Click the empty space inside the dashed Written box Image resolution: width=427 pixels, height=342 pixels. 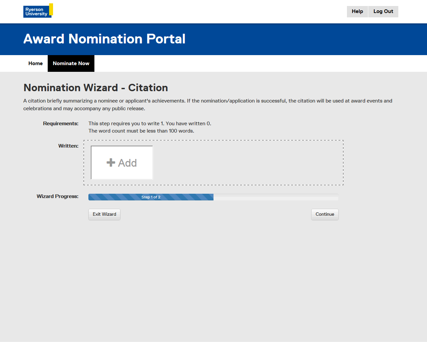pyautogui.click(x=247, y=163)
